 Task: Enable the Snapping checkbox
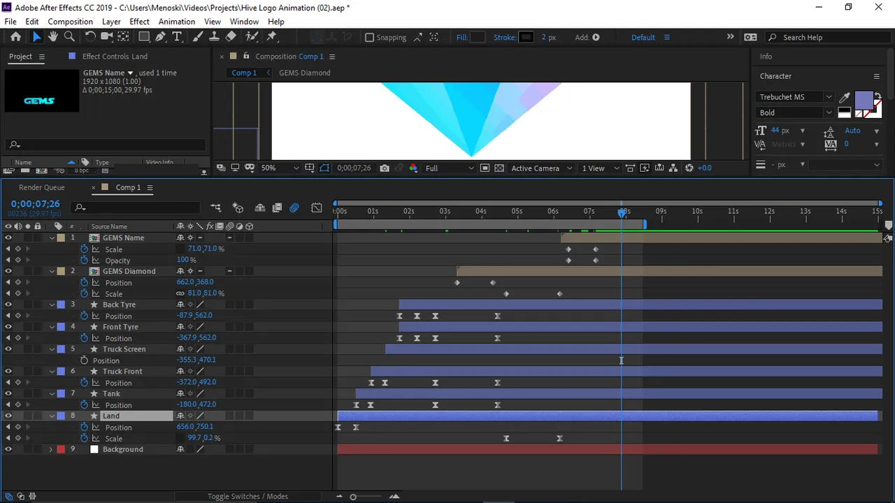370,37
